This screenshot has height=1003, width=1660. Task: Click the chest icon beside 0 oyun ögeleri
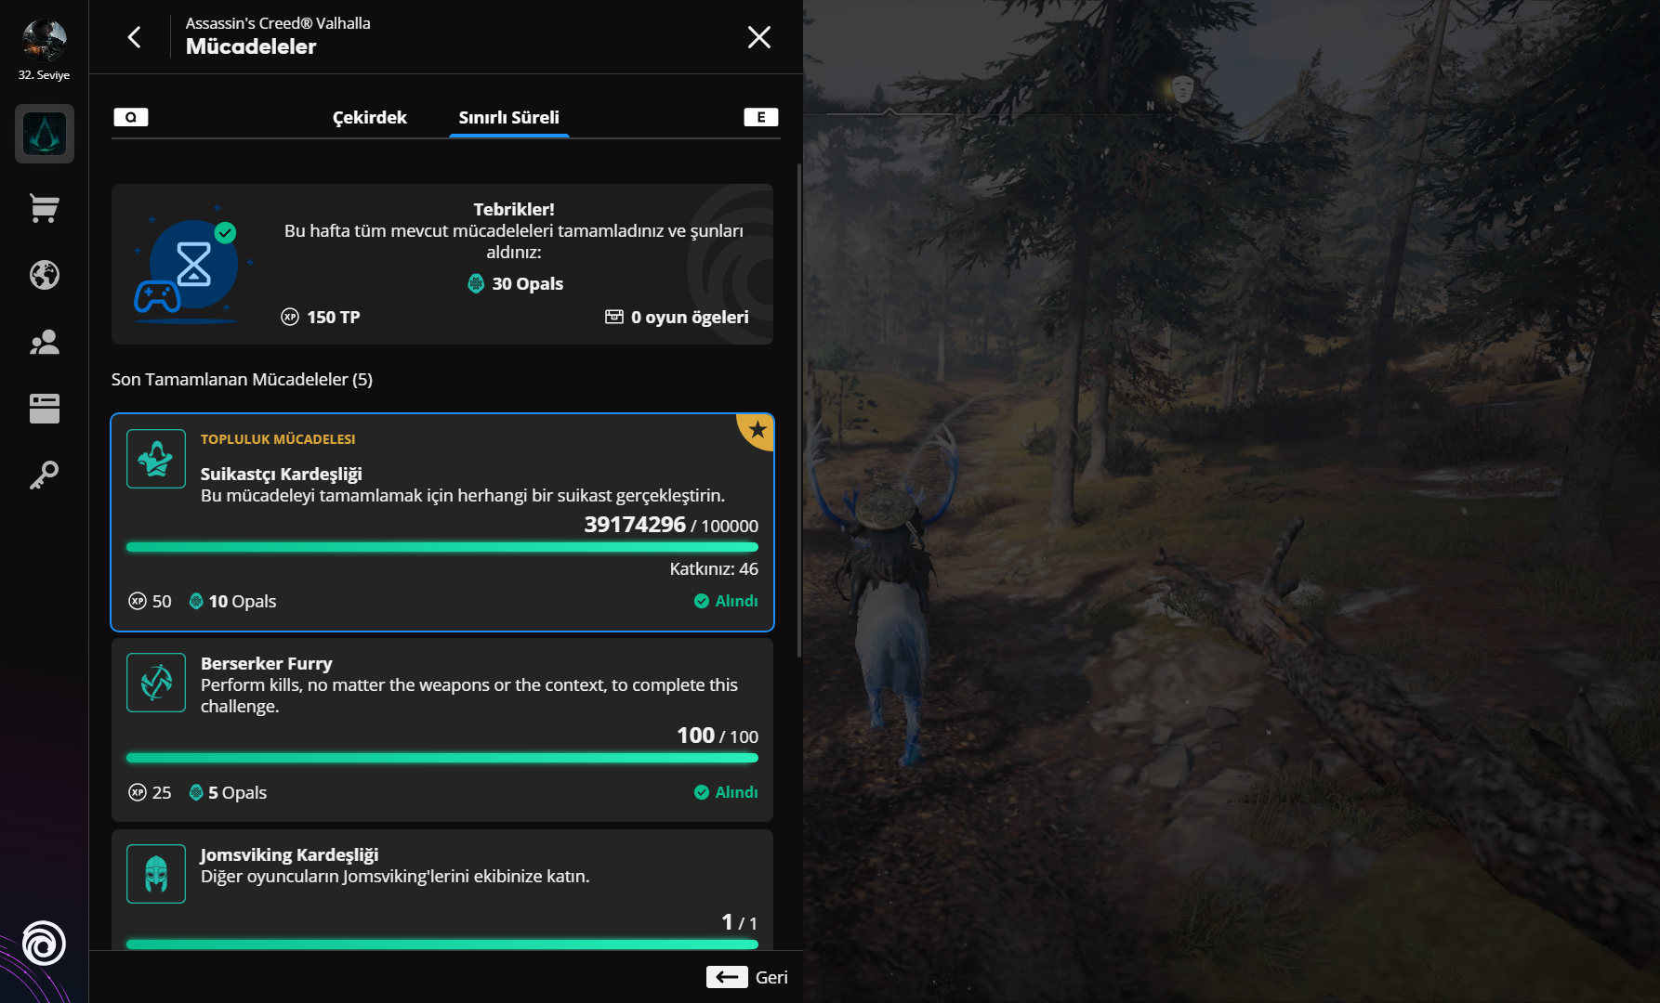(614, 317)
